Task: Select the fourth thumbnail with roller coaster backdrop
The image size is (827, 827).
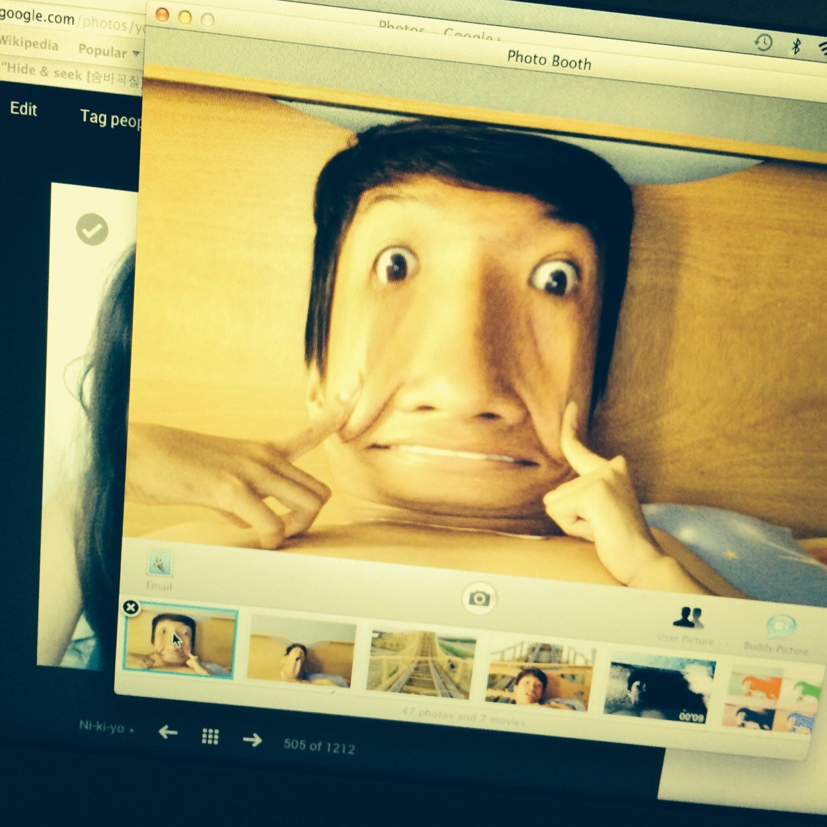Action: coord(540,676)
